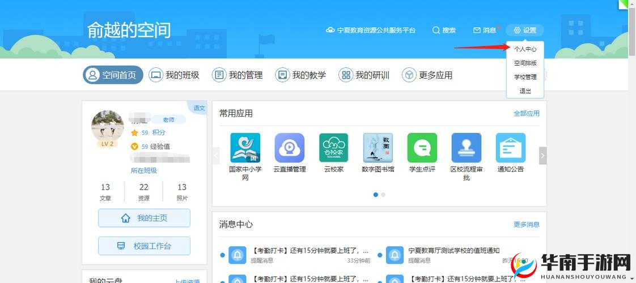This screenshot has width=636, height=283.
Task: Click the LV 2 level badge
Action: tap(108, 144)
